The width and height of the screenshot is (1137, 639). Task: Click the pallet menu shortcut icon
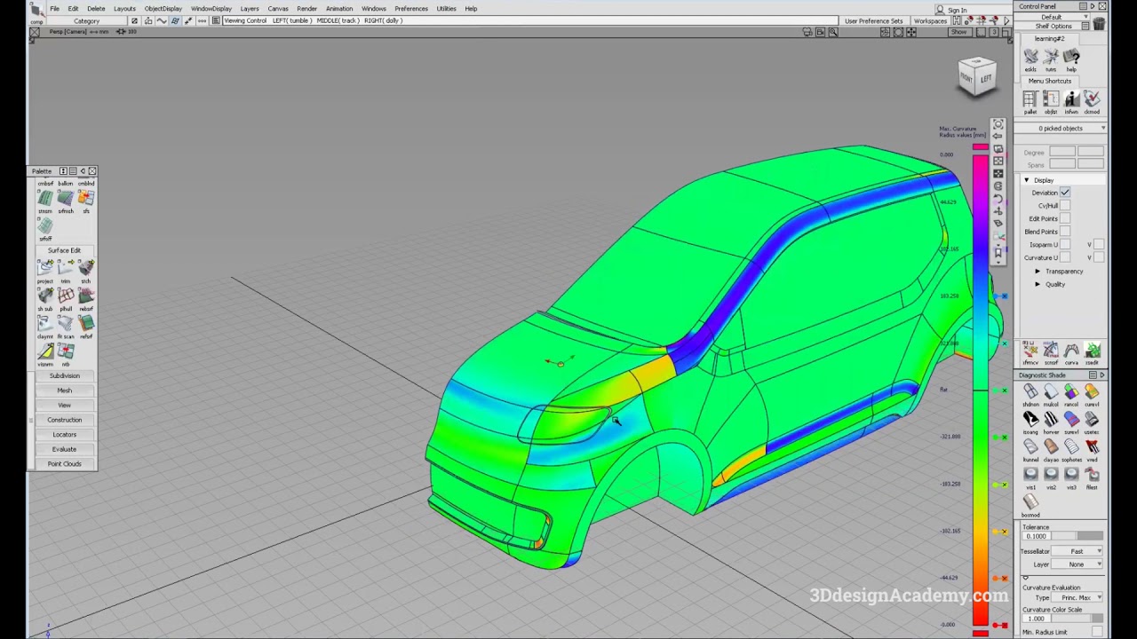coord(1030,99)
